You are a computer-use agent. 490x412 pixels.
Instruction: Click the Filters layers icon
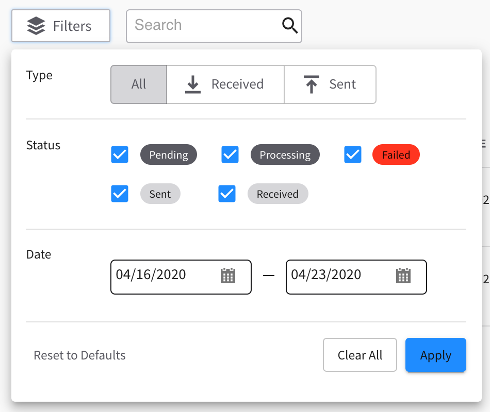(36, 26)
